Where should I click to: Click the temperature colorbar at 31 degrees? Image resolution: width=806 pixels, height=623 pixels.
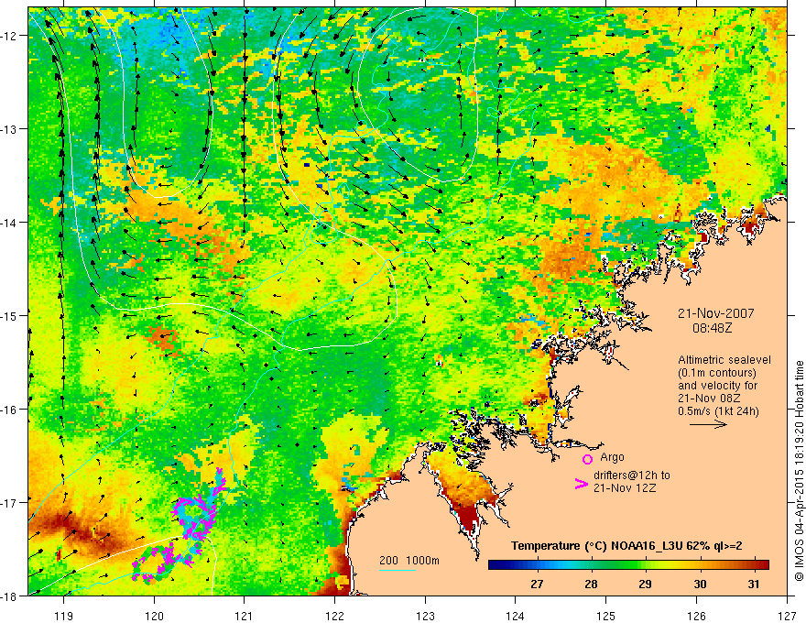(753, 564)
